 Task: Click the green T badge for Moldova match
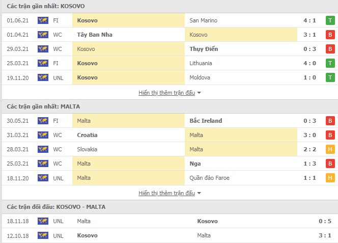[x=330, y=78]
